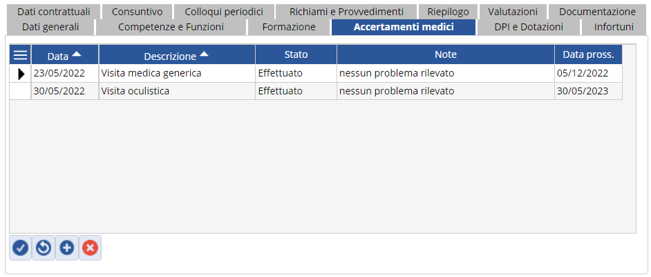Click the confirm checkmark icon
The height and width of the screenshot is (277, 651).
click(x=21, y=247)
